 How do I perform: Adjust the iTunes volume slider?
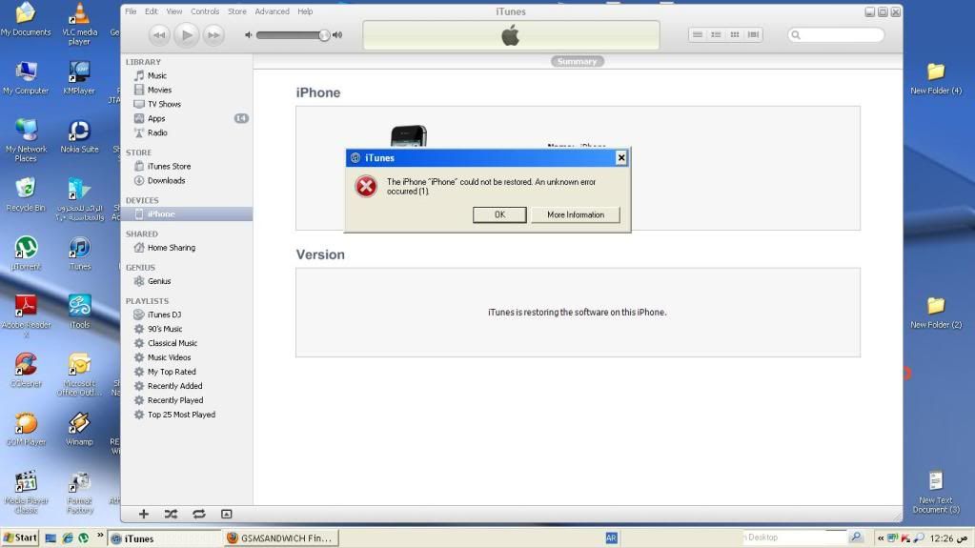pos(324,35)
